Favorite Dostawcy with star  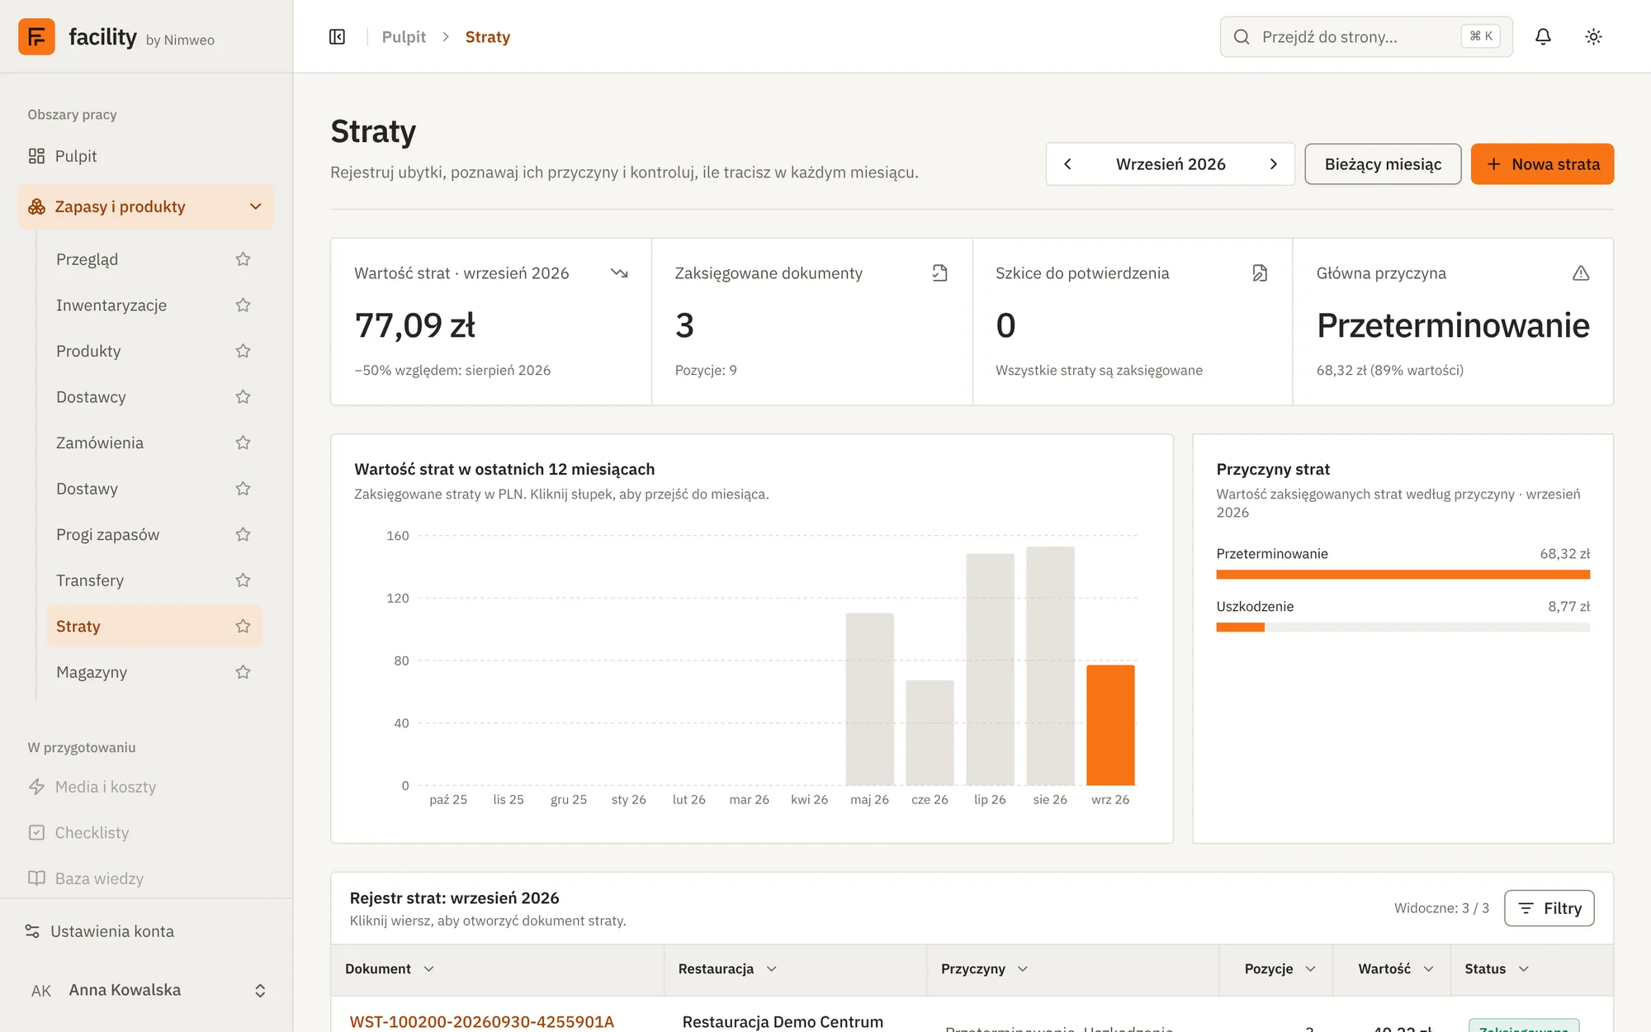pyautogui.click(x=243, y=397)
